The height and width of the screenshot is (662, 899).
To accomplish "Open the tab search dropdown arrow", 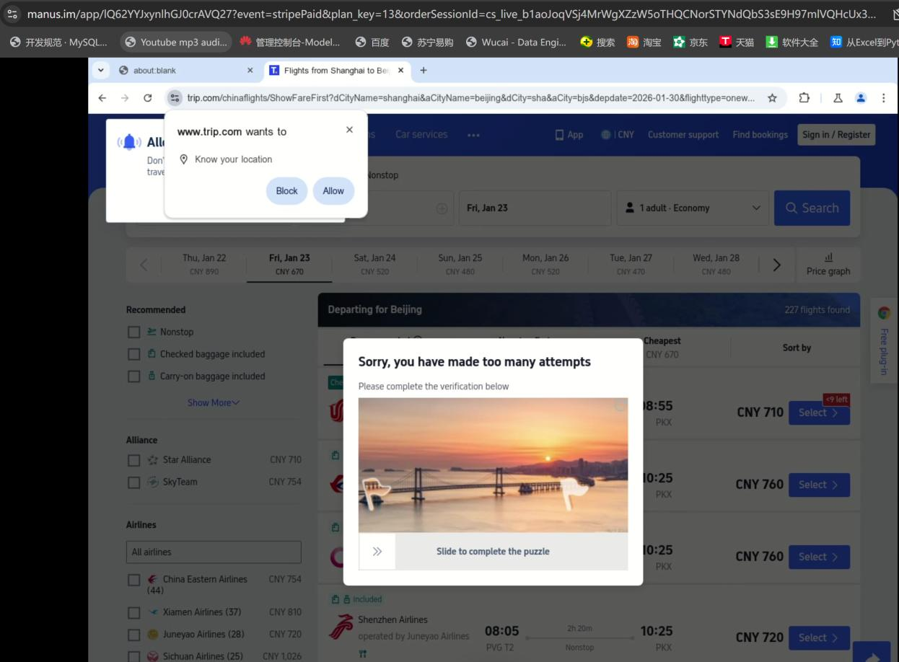I will coord(100,70).
